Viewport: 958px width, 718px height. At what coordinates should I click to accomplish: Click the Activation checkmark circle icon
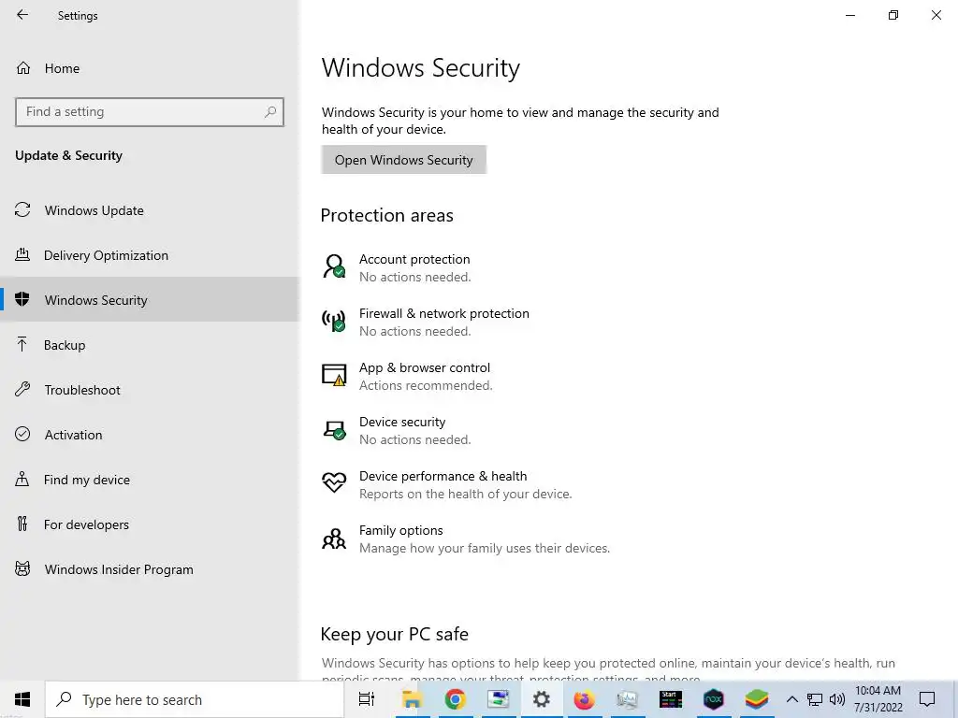pos(22,434)
